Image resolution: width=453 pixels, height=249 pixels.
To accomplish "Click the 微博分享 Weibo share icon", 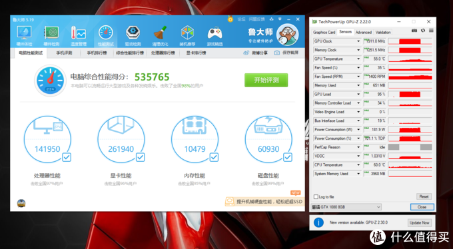I will coord(246,53).
